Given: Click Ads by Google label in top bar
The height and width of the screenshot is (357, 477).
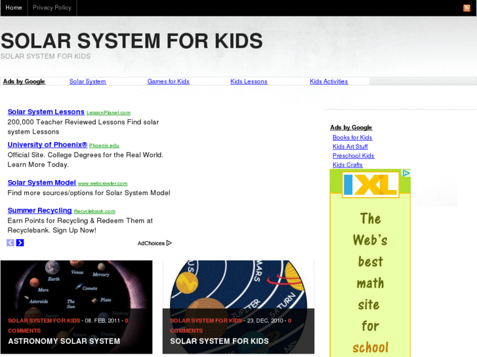Looking at the screenshot, I should click(24, 81).
